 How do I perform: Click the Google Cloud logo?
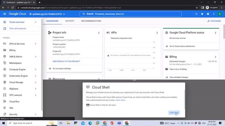[18, 14]
